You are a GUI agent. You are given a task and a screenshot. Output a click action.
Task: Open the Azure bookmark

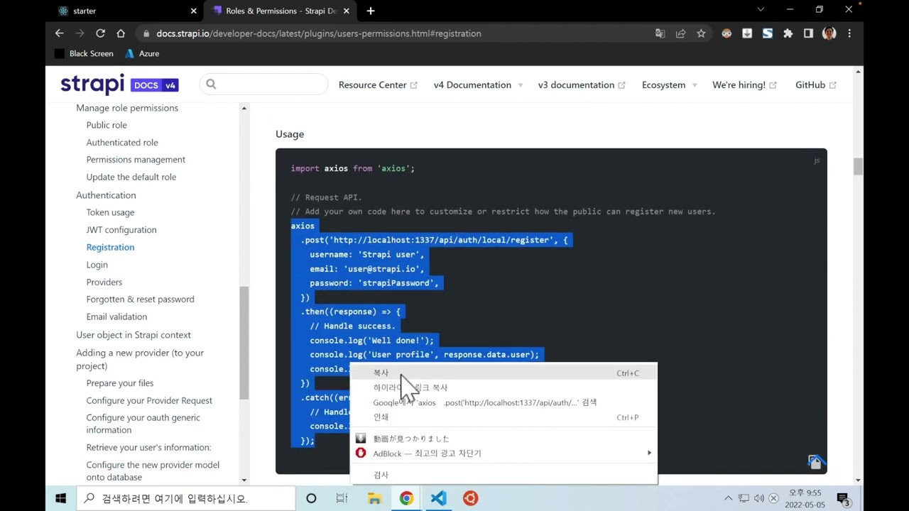point(142,53)
